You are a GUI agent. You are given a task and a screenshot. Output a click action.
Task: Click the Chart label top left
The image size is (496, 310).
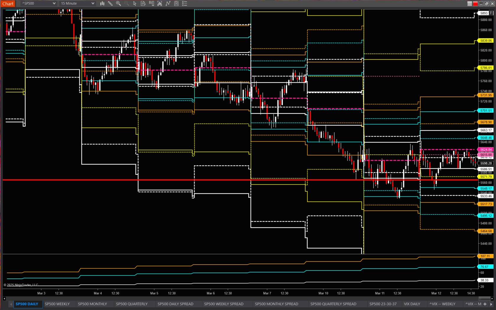click(8, 3)
